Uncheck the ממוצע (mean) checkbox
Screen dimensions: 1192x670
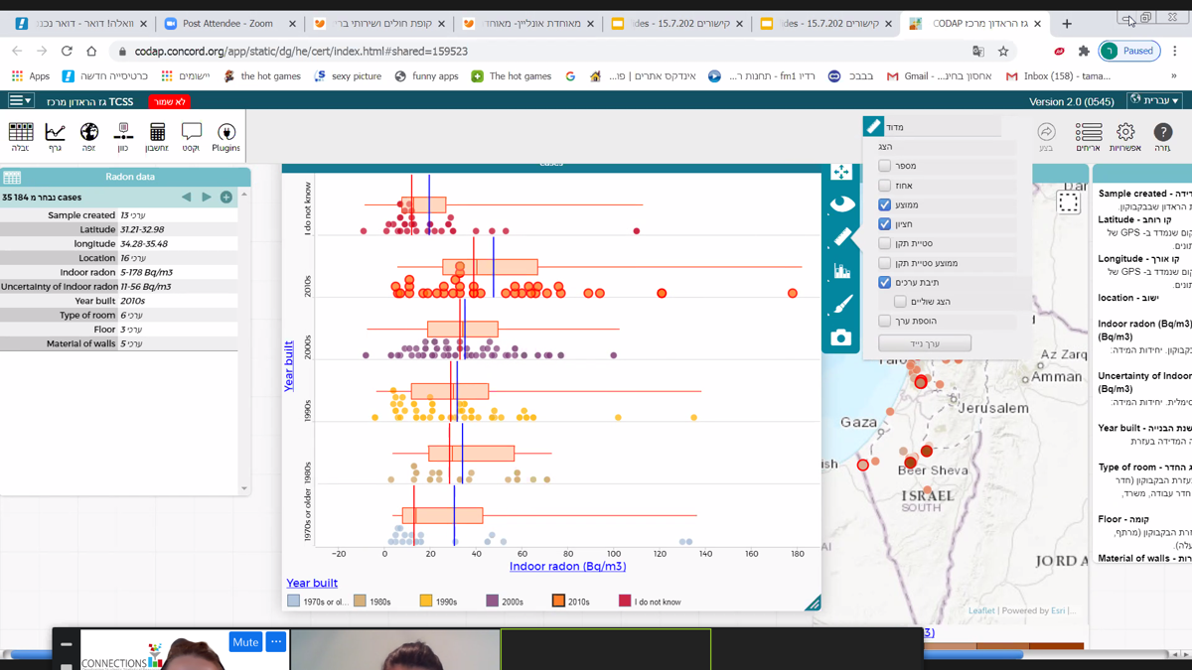pyautogui.click(x=884, y=204)
